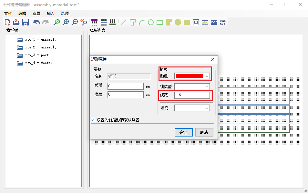
Task: Open the 插入 menu
Action: tap(50, 13)
